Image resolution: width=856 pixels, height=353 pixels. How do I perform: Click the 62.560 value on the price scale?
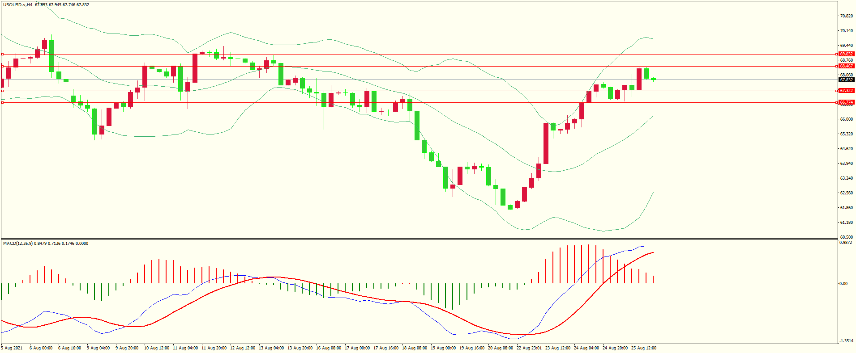(846, 193)
